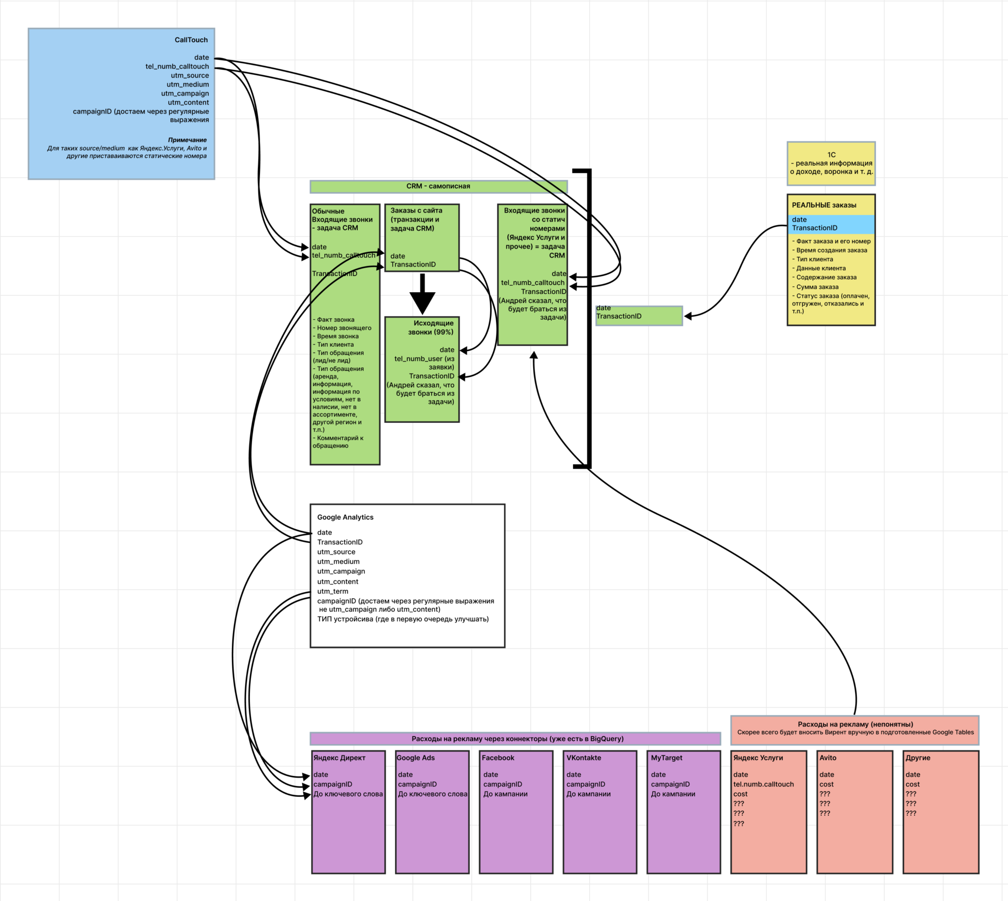This screenshot has height=901, width=1008.
Task: Click the VKontakte expenses card
Action: 600,812
